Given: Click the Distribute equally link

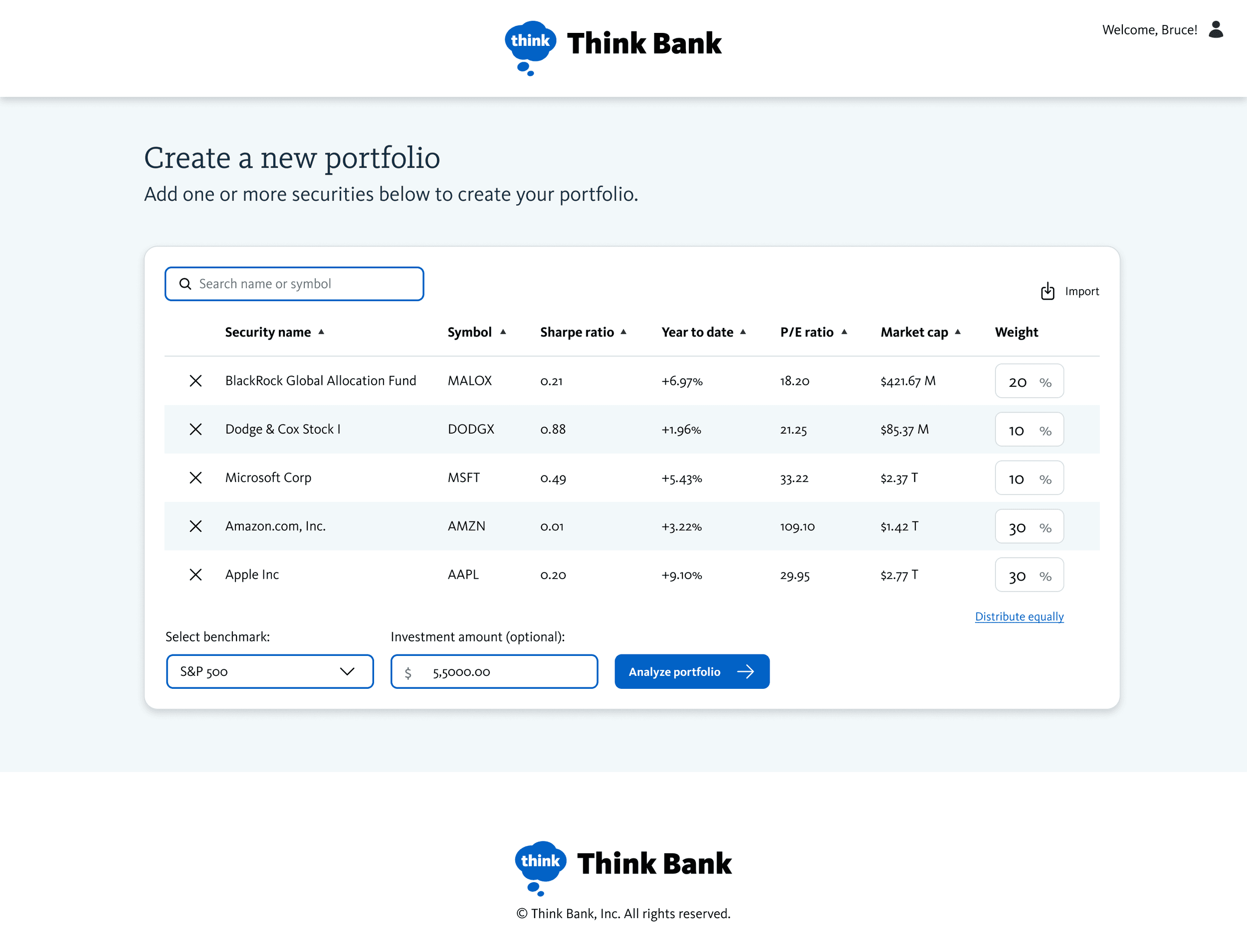Looking at the screenshot, I should point(1019,617).
